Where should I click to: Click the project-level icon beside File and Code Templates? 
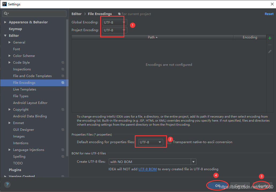click(63, 76)
